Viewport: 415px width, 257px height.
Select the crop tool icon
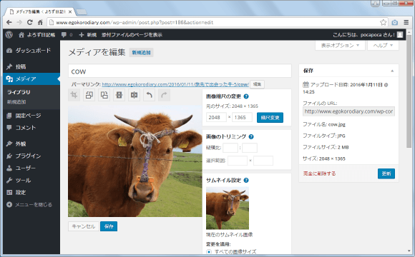click(74, 95)
